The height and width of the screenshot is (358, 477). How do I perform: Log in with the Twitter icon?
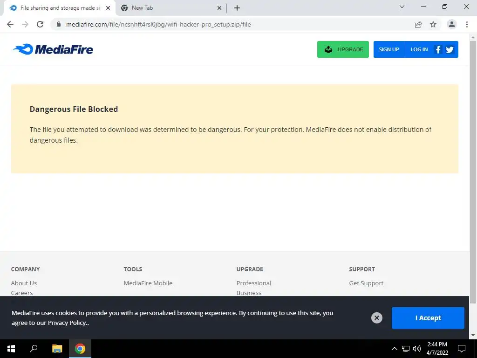point(450,49)
